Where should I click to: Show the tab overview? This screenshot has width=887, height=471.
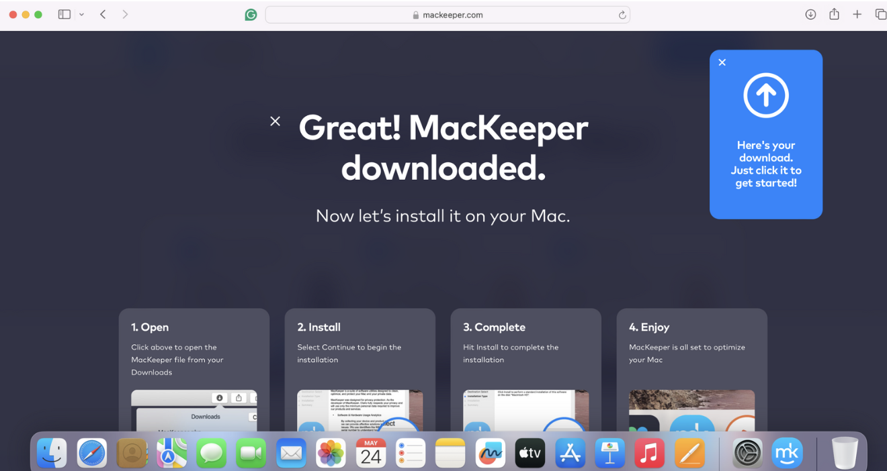click(880, 14)
